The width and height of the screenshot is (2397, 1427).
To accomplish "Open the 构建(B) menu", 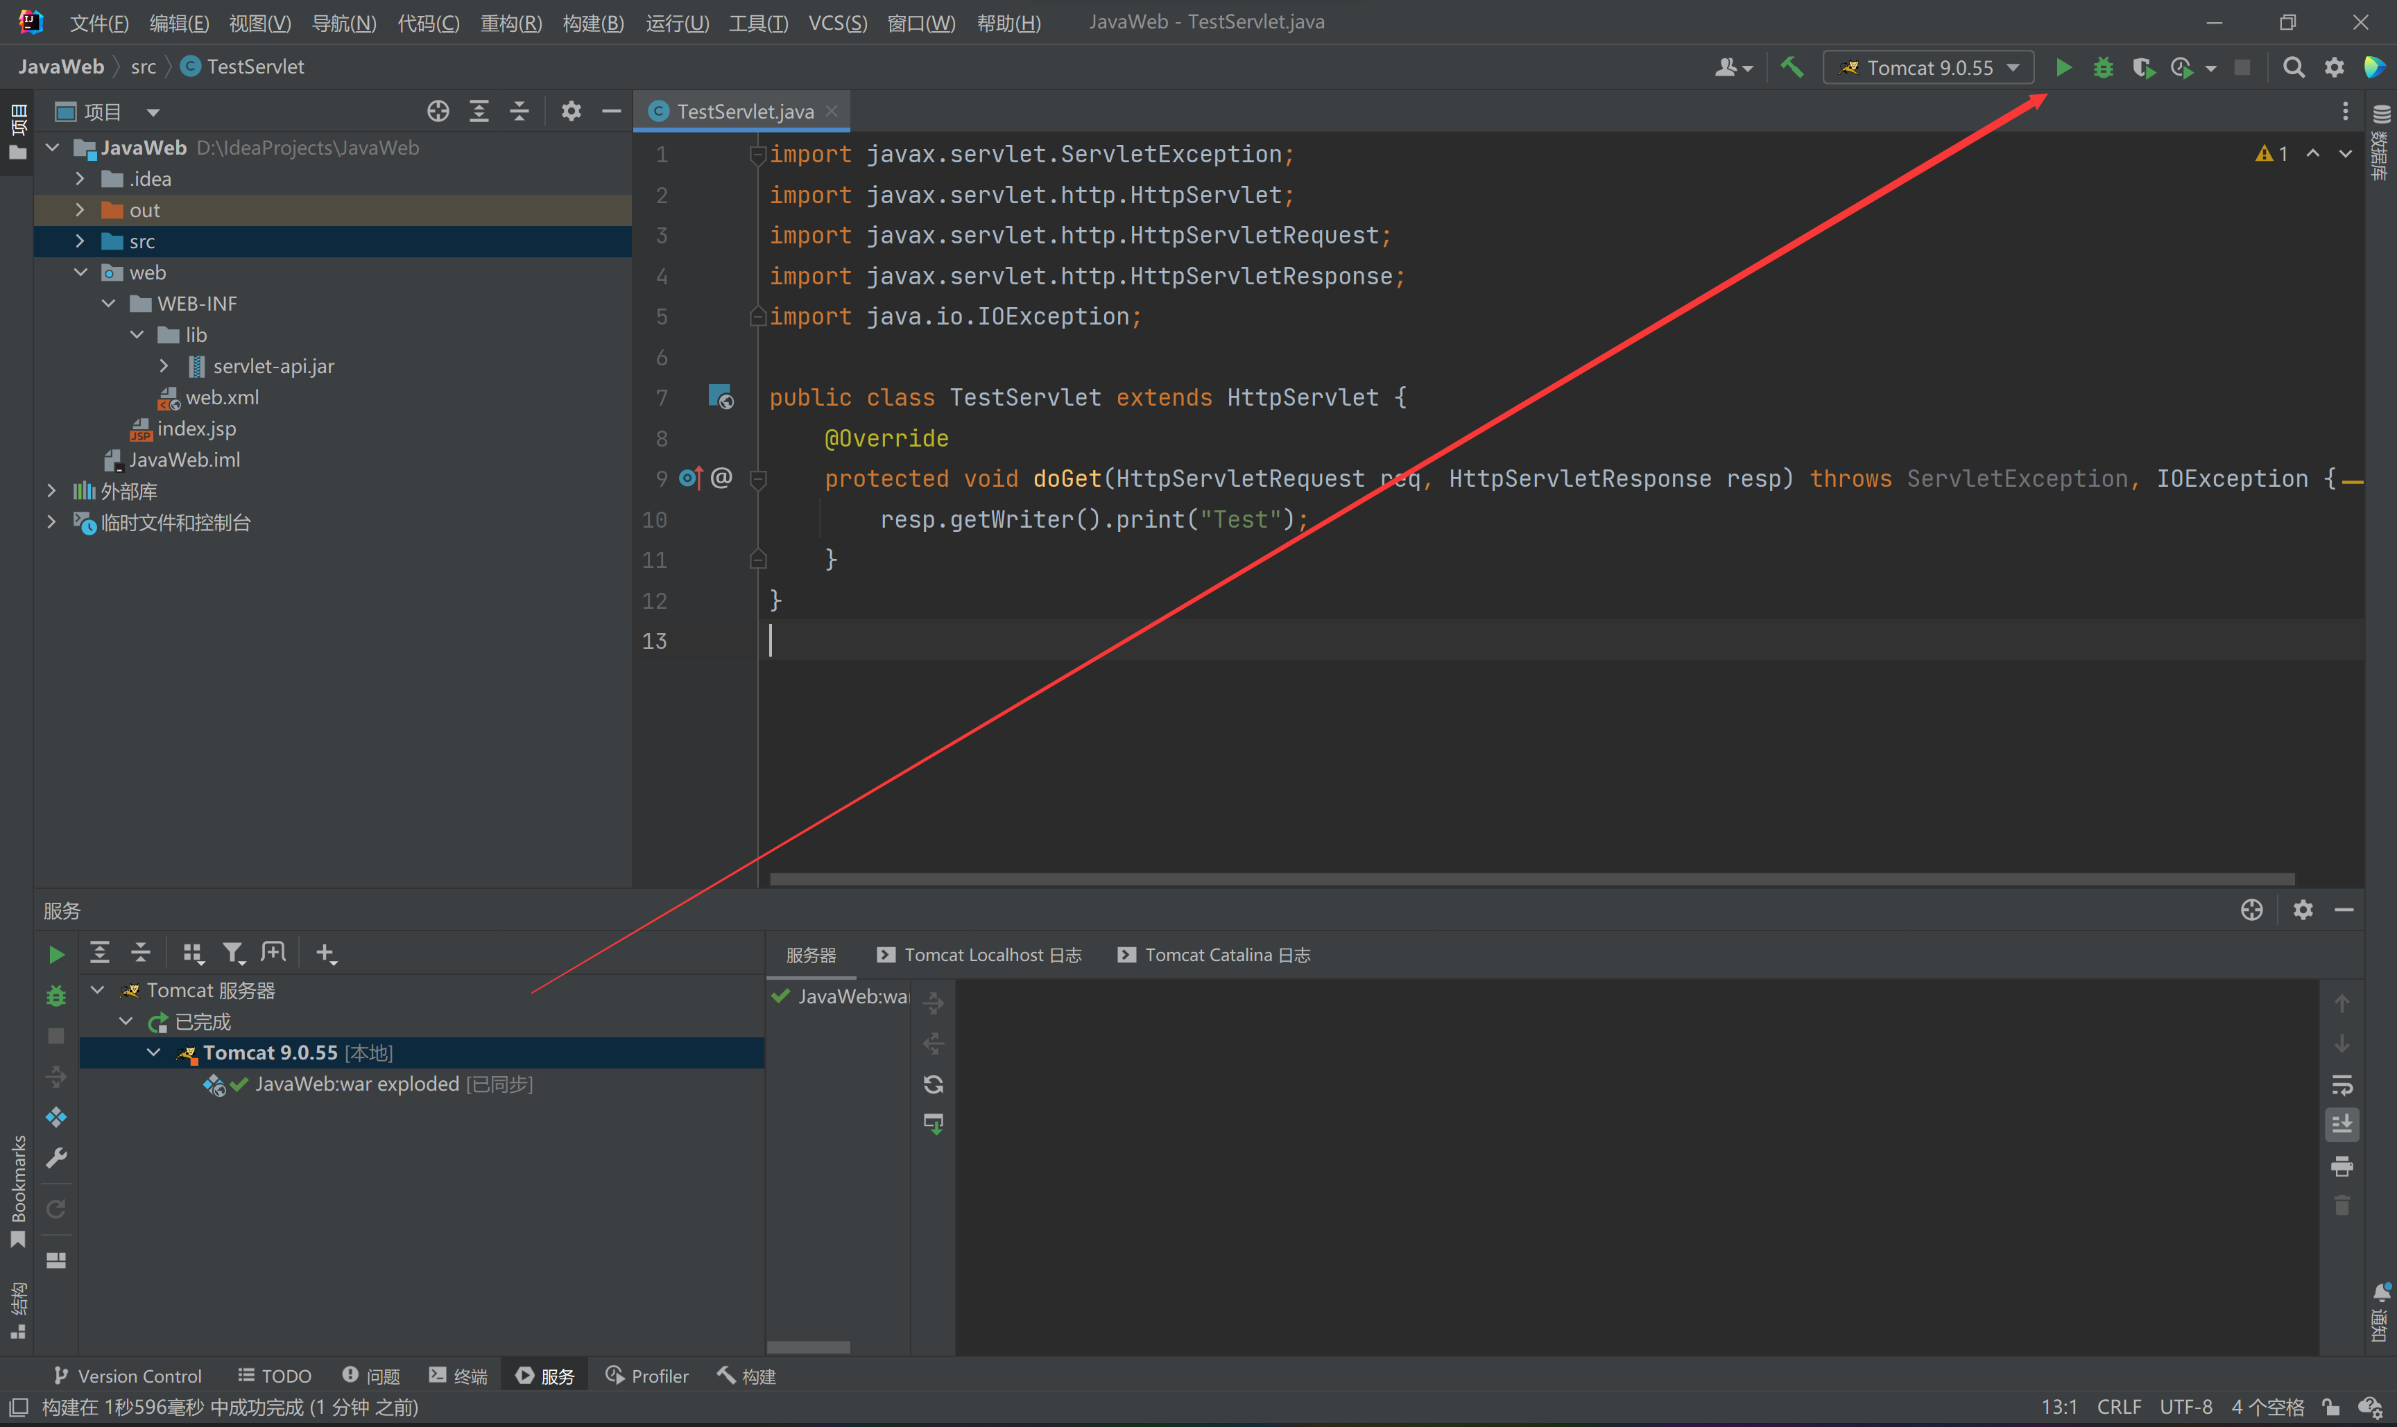I will (592, 22).
